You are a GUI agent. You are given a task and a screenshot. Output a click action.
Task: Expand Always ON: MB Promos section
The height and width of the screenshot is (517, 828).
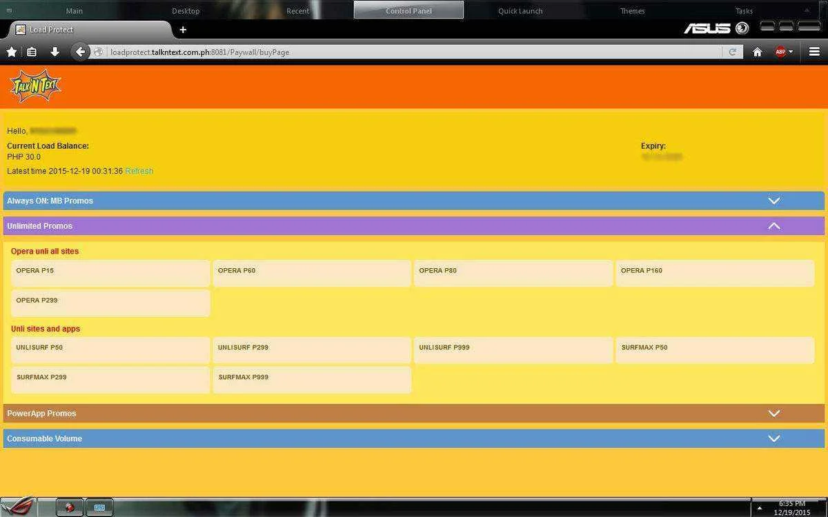point(774,201)
